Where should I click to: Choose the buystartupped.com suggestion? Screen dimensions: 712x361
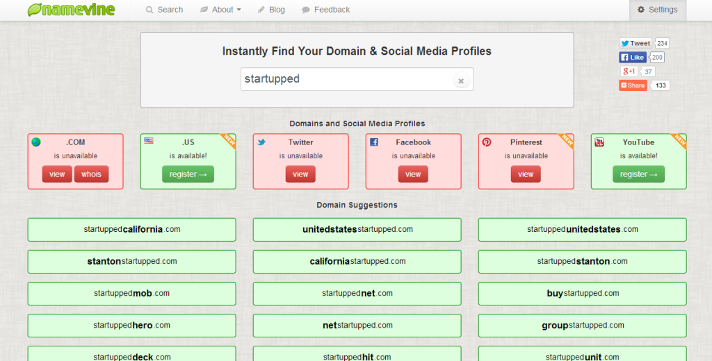click(582, 294)
